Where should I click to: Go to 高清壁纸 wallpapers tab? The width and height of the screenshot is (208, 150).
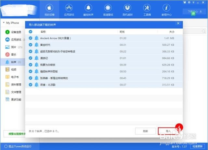tap(108, 10)
